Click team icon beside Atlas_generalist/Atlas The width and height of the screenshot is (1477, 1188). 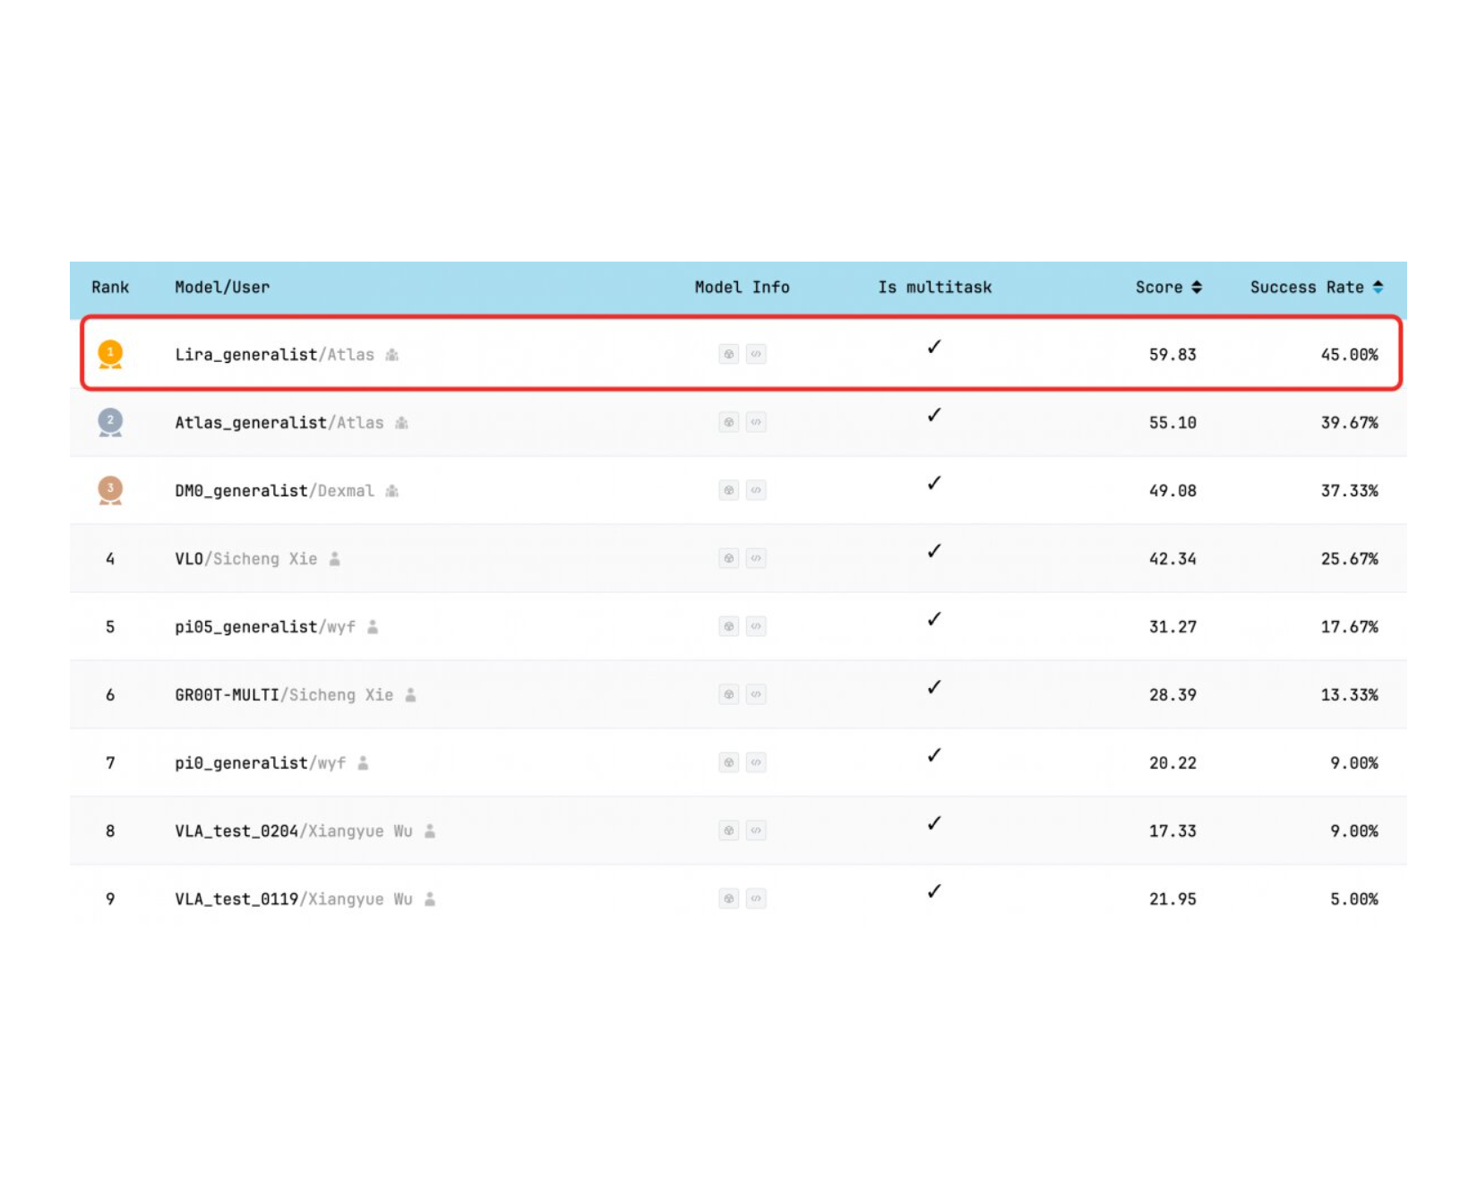click(x=401, y=423)
